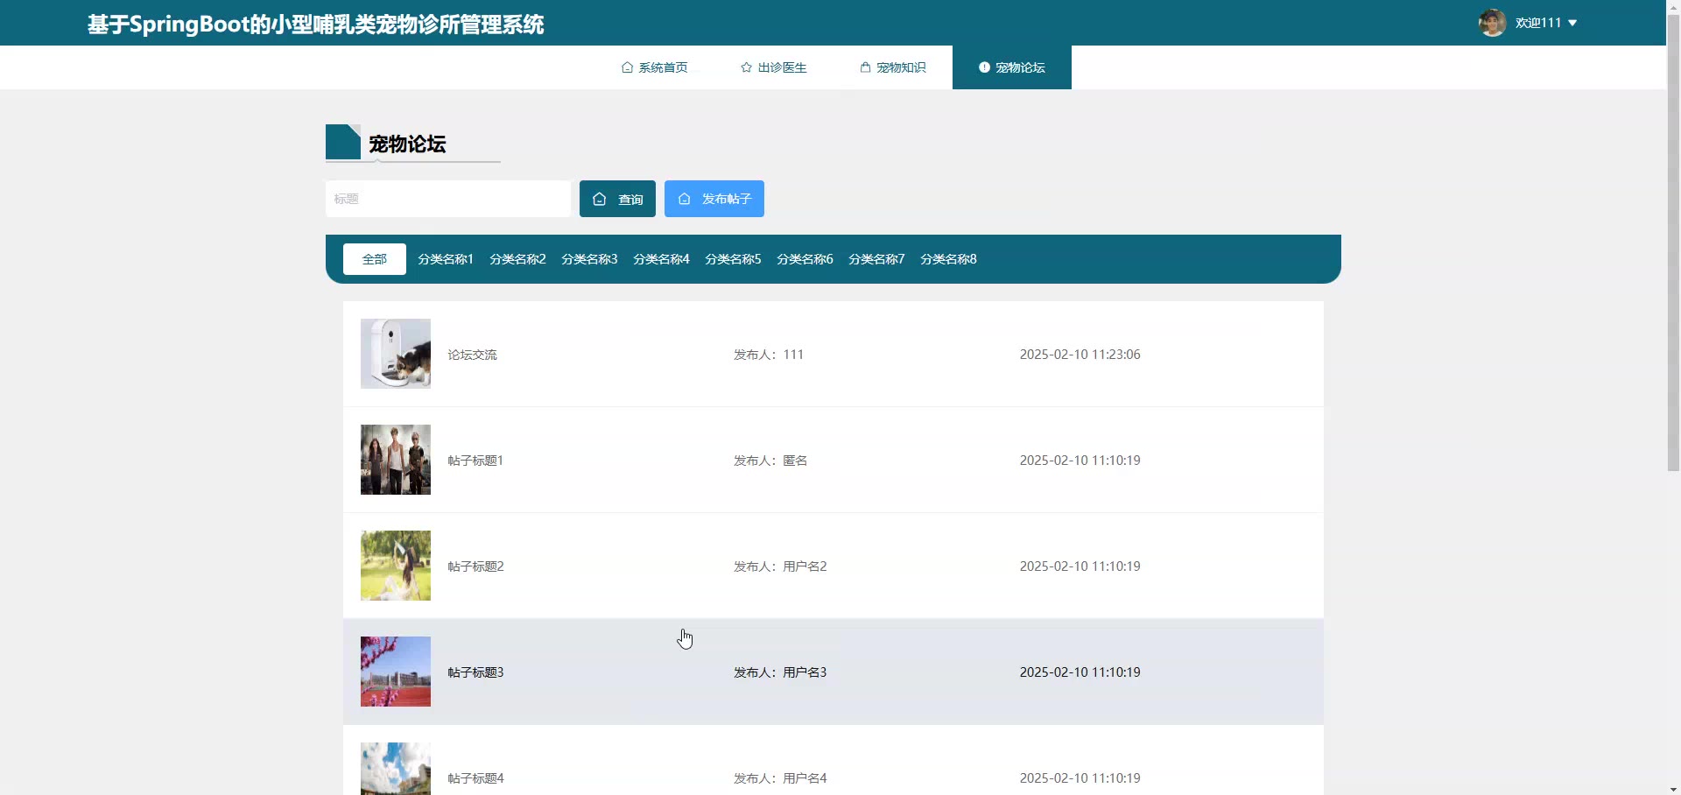Go to 系统首页 via the home icon
Viewport: 1681px width, 795px height.
pos(627,67)
